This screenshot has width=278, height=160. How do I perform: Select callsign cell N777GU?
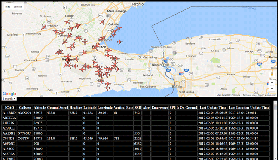(25, 133)
